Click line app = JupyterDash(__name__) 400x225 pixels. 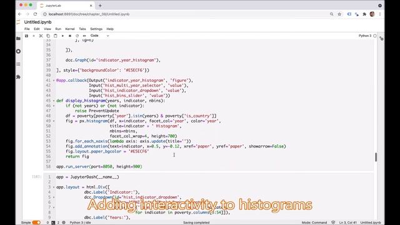pos(87,177)
